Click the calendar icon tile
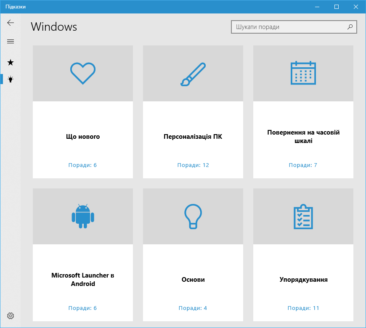Image resolution: width=366 pixels, height=328 pixels. coord(303,73)
